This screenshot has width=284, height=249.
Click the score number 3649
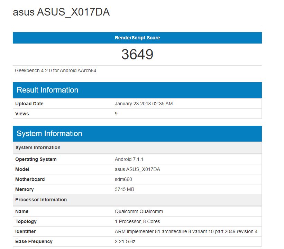(x=137, y=55)
